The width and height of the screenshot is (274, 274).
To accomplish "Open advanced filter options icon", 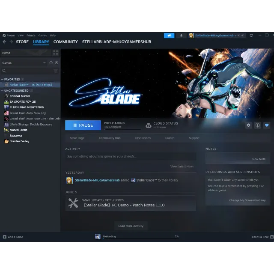I will [56, 71].
